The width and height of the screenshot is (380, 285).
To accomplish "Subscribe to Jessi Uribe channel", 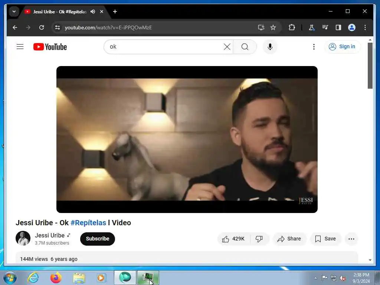I will tap(98, 239).
